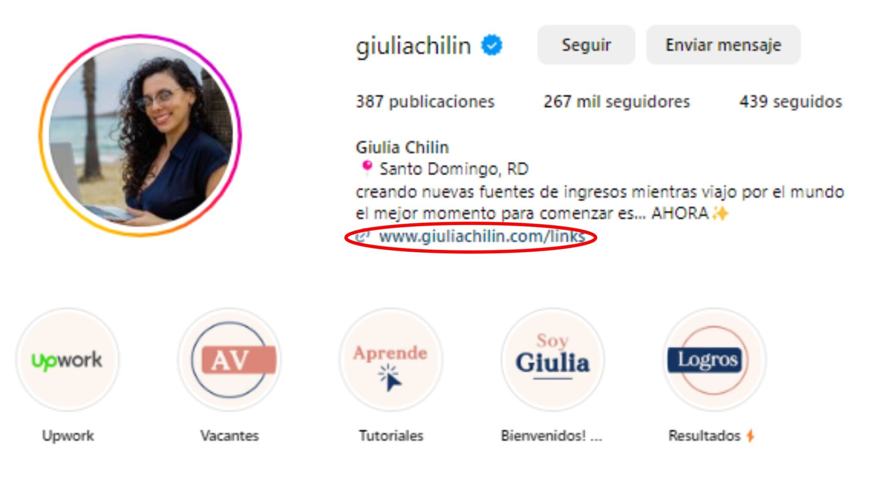This screenshot has width=882, height=482.
Task: Open the AV Vacantes highlight circle
Action: click(x=230, y=360)
